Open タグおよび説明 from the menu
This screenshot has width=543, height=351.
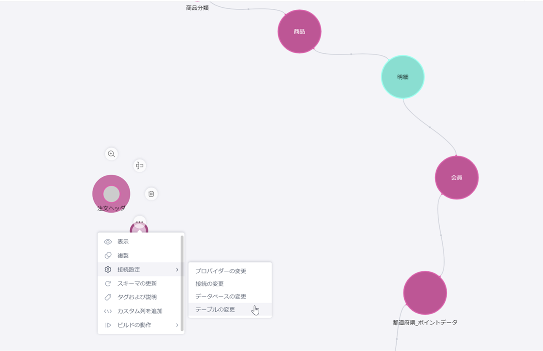click(x=137, y=297)
